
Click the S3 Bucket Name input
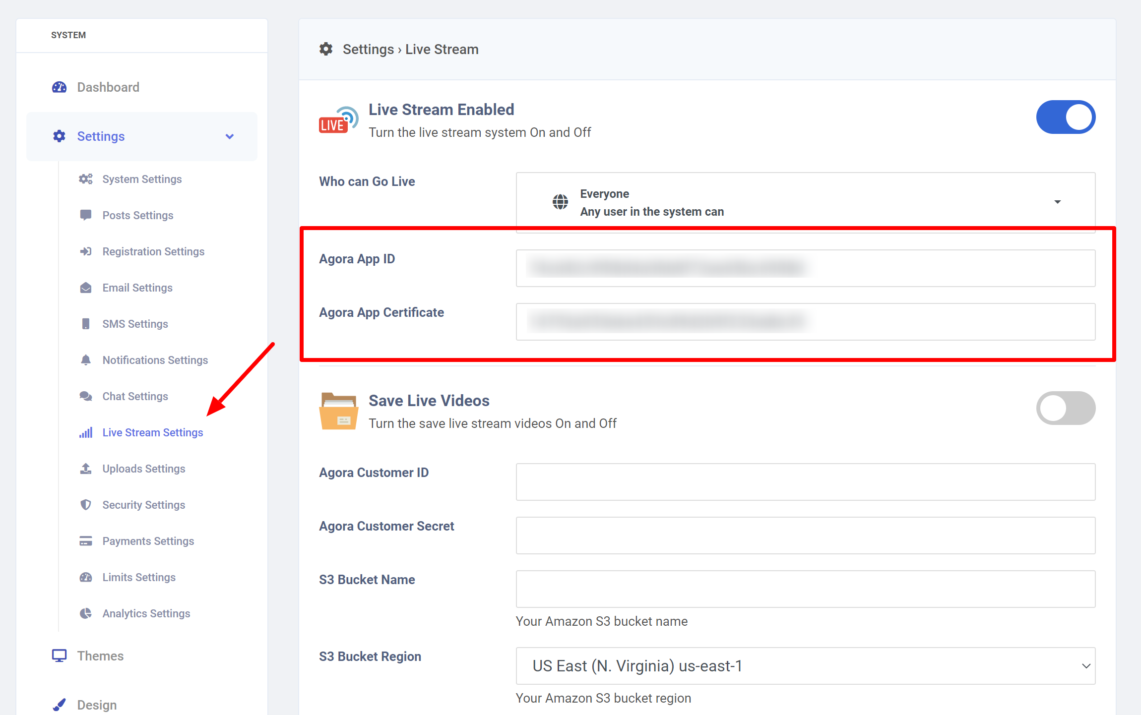click(x=805, y=589)
